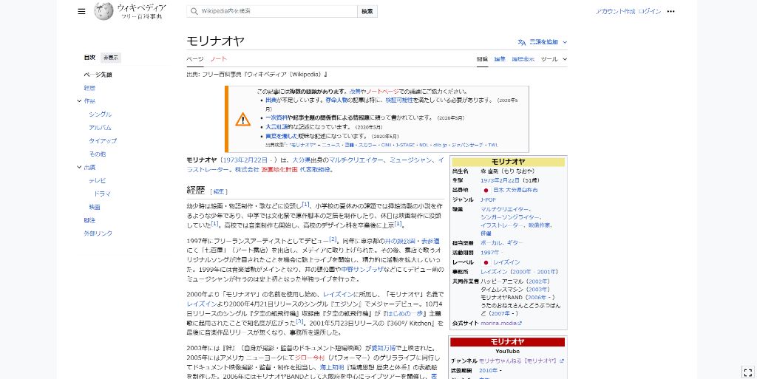Go to 経歴 in sidebar contents
Viewport: 757px width, 379px height.
coord(89,88)
